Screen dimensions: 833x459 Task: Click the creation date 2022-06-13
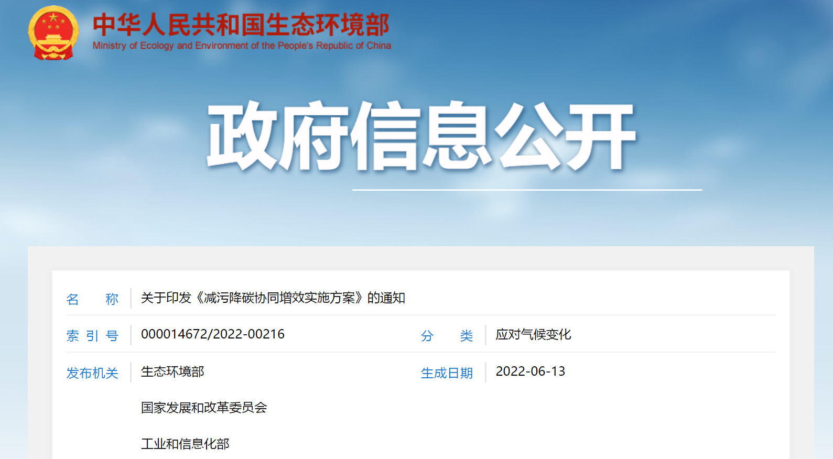531,371
